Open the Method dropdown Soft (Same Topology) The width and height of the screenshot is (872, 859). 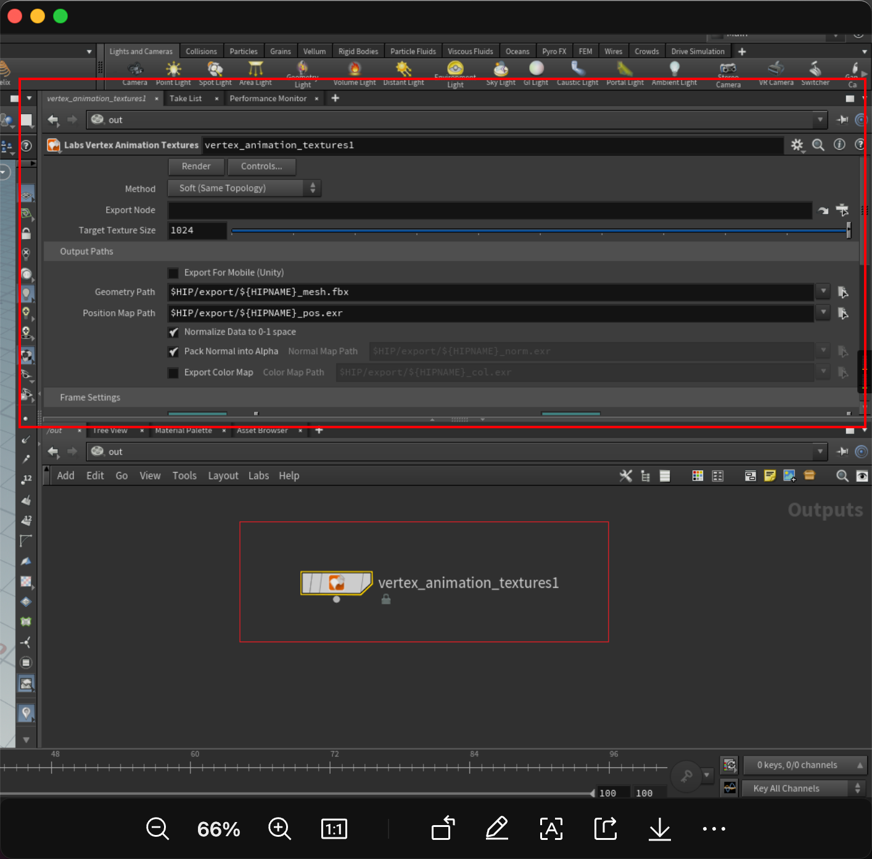point(244,188)
